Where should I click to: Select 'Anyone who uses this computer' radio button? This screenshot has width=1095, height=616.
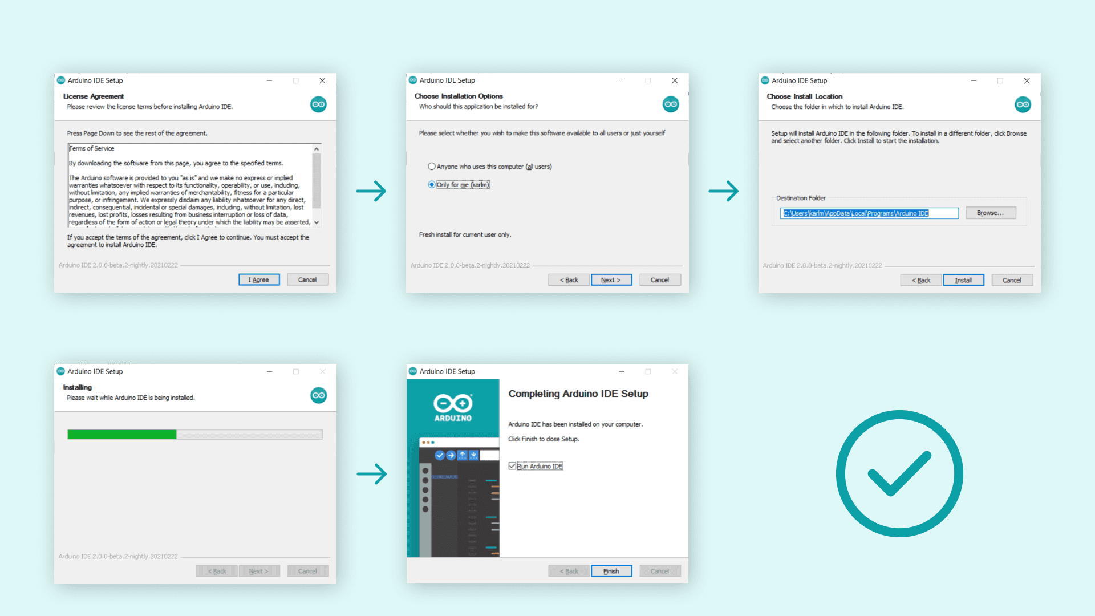(x=432, y=167)
